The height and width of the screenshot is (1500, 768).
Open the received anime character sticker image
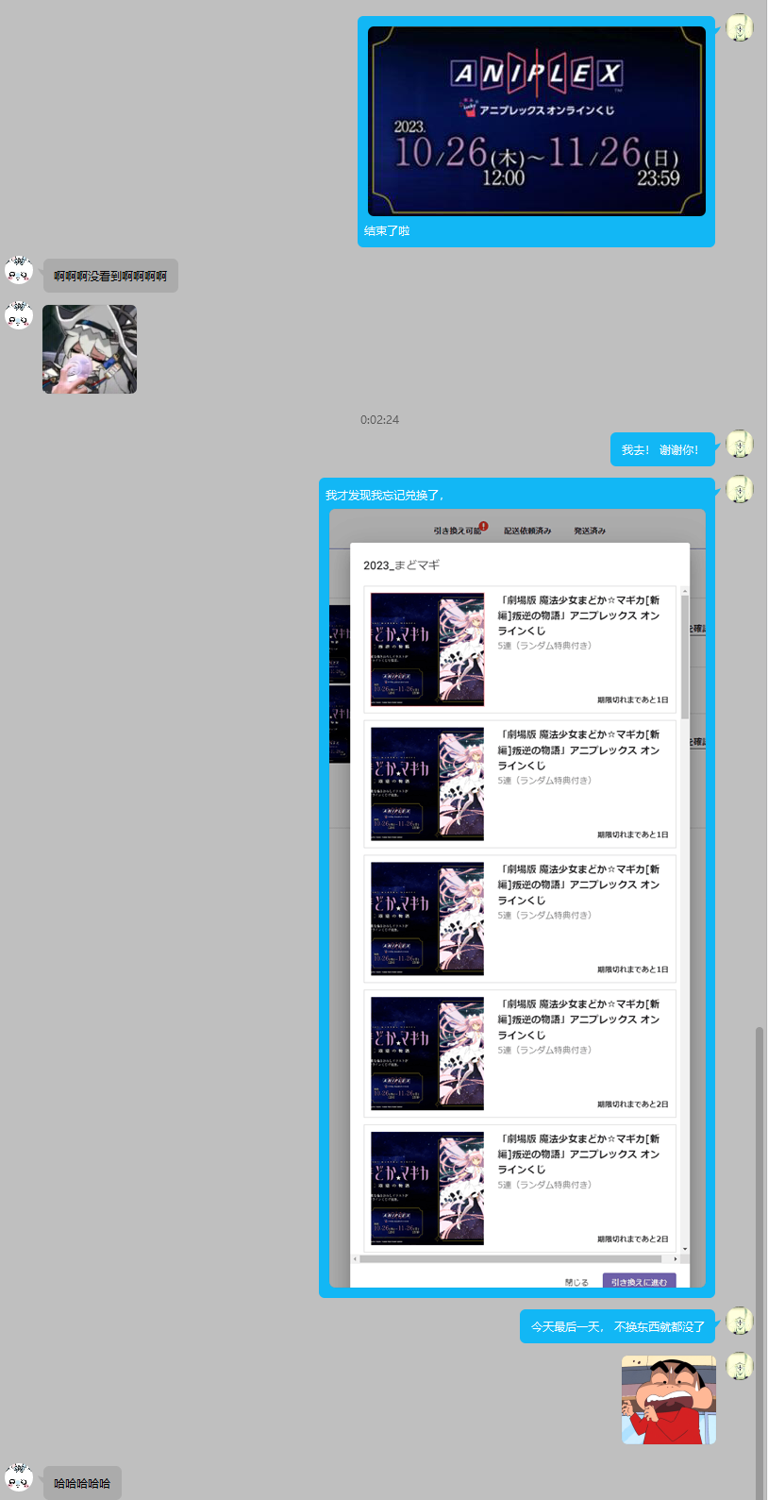[x=90, y=349]
